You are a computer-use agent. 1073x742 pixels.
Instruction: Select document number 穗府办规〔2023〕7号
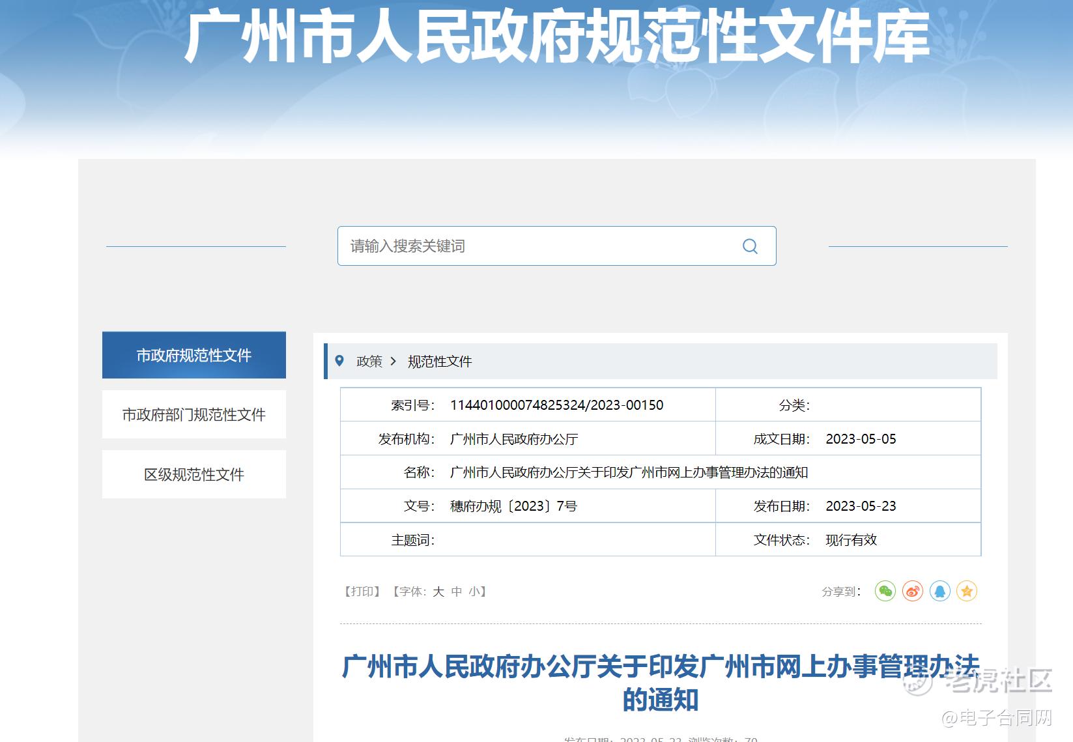click(x=513, y=506)
